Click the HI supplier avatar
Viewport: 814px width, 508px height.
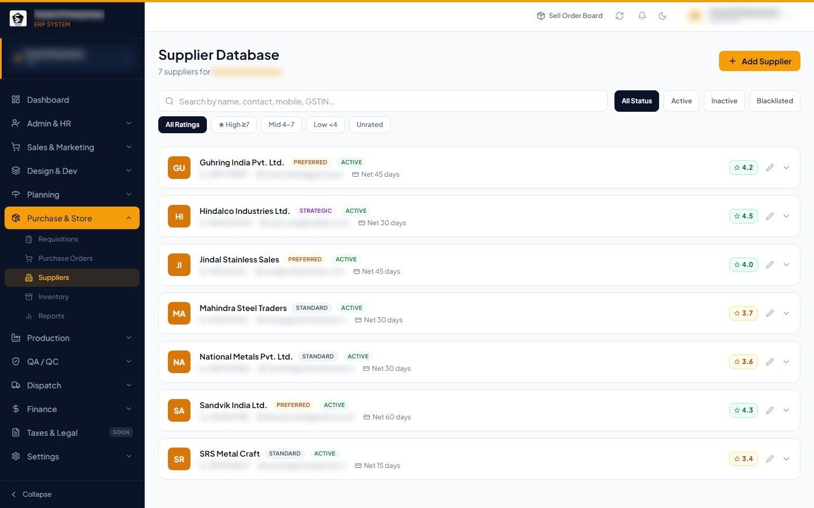[x=179, y=216]
